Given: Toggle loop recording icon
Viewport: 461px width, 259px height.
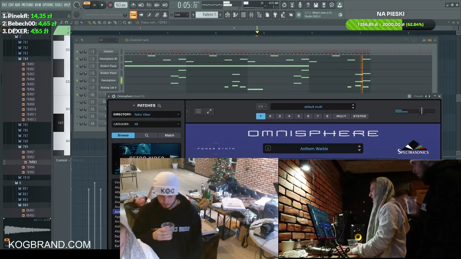Looking at the screenshot, I should pyautogui.click(x=165, y=5).
